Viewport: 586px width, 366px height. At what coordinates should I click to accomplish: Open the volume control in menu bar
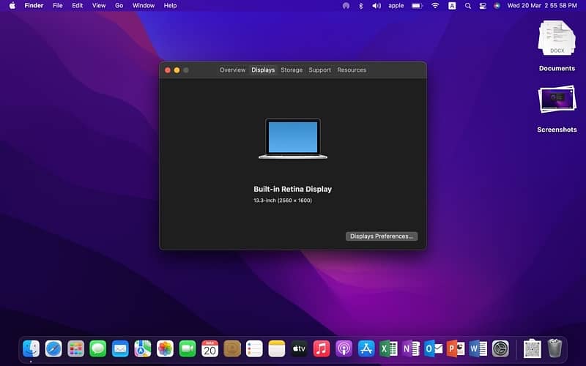(377, 6)
